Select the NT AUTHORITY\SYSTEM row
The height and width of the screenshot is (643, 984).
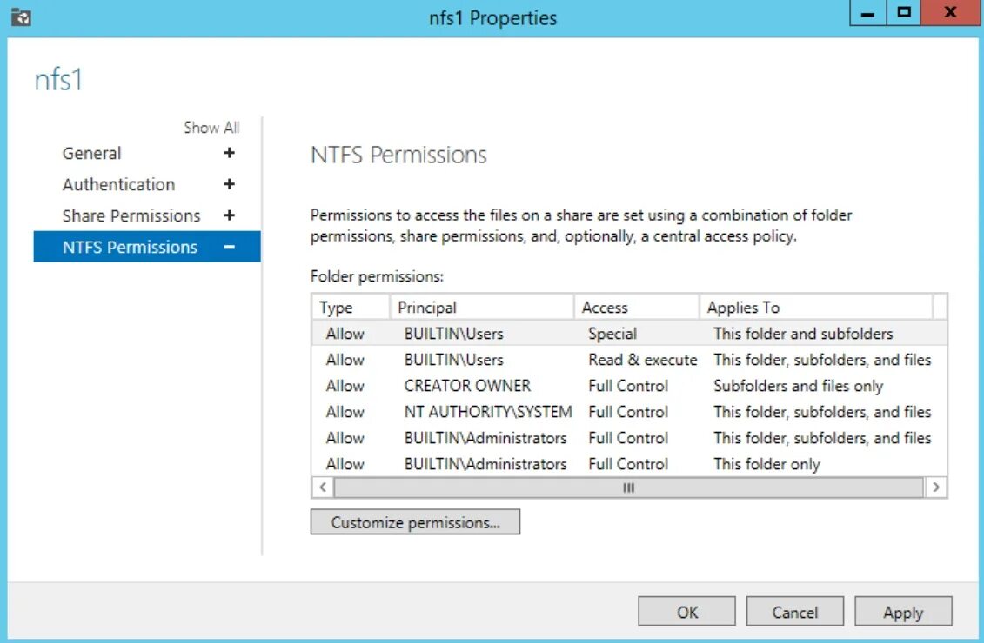click(487, 412)
